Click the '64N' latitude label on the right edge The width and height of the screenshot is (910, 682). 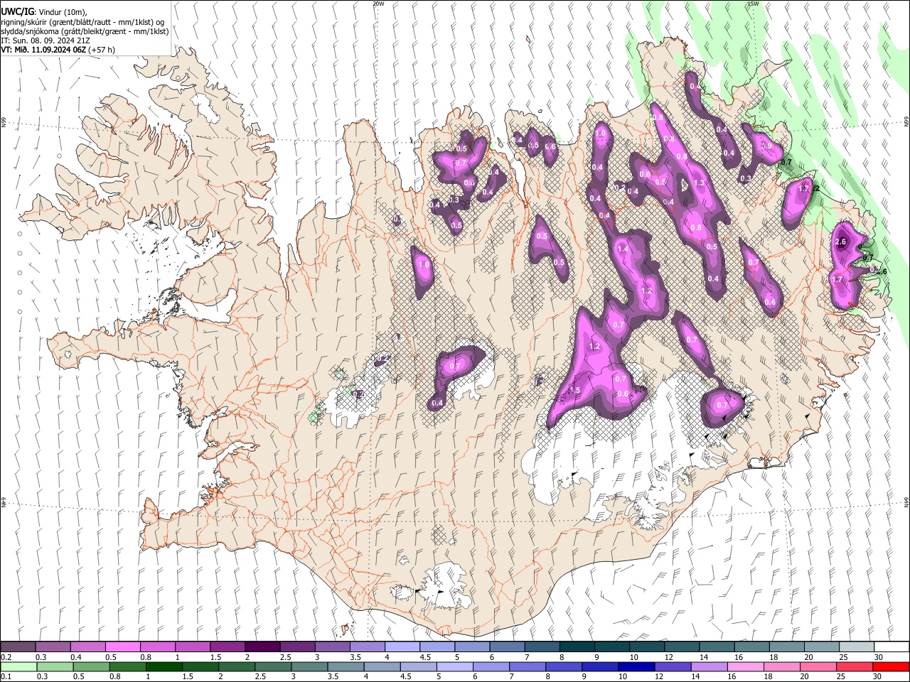906,502
